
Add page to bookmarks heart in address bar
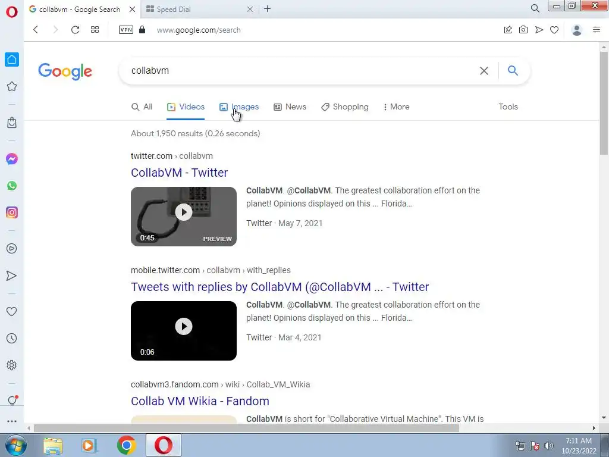(554, 30)
